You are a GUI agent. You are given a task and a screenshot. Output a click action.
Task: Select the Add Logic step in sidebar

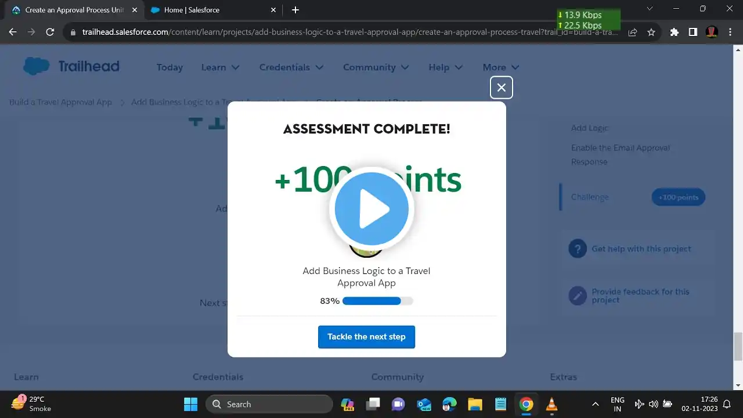click(590, 128)
